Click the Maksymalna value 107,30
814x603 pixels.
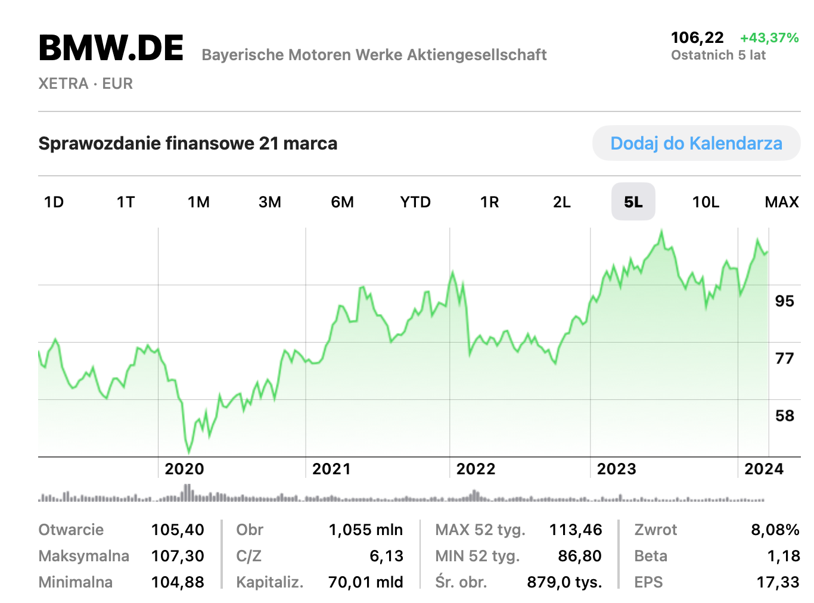click(x=178, y=556)
